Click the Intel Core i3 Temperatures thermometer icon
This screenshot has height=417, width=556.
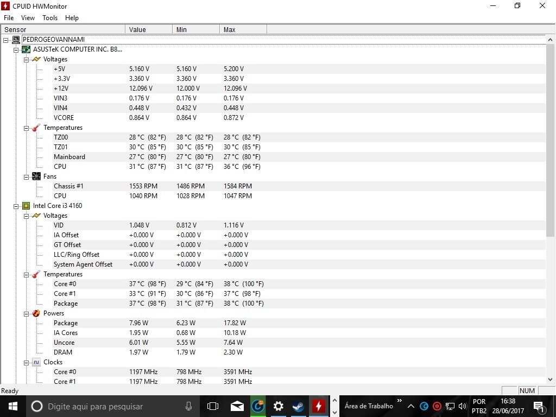click(36, 274)
